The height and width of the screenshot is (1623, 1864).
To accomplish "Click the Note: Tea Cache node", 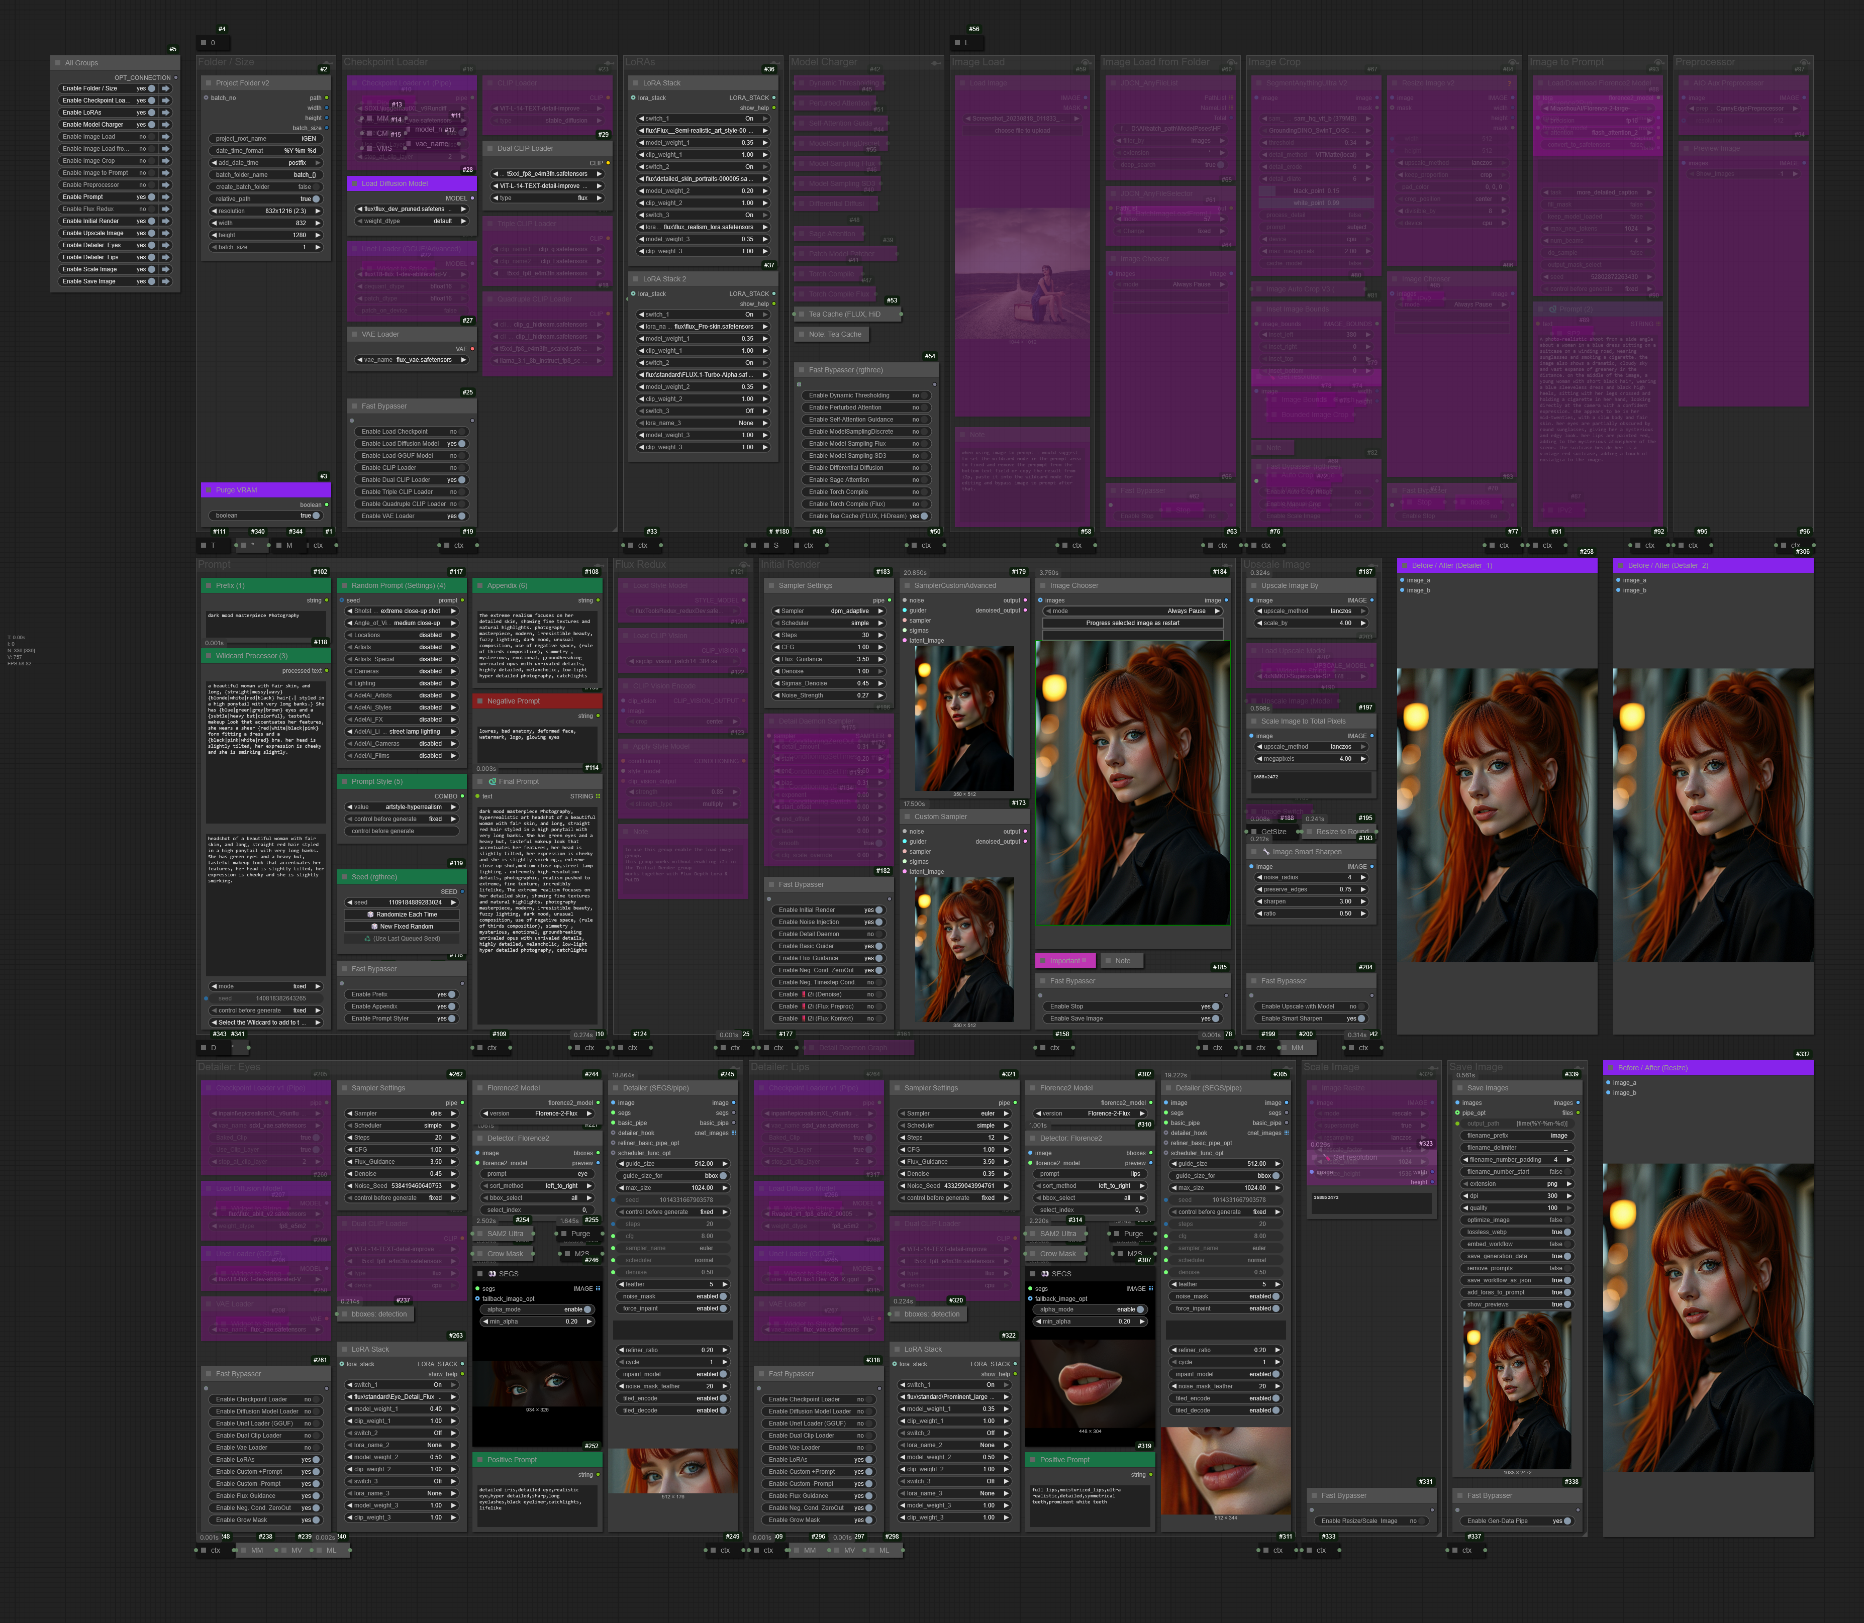I will click(x=832, y=334).
